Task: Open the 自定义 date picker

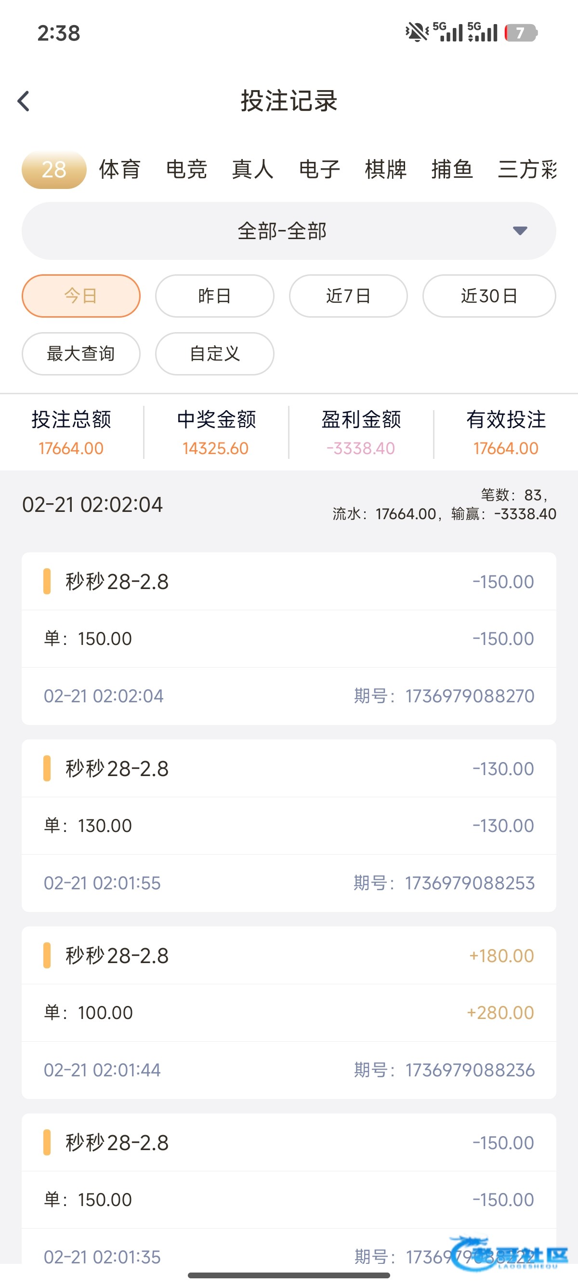Action: (215, 354)
